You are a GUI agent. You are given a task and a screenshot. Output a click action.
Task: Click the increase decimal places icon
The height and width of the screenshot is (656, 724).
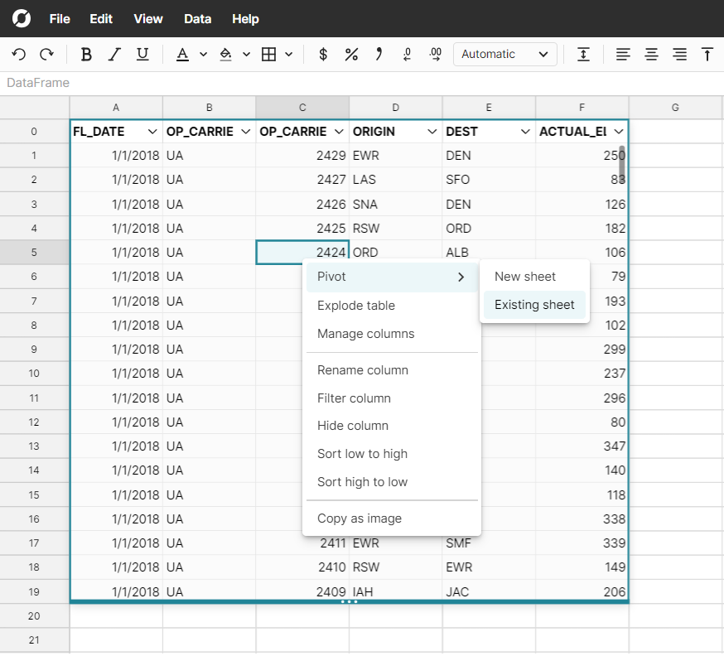pos(436,55)
